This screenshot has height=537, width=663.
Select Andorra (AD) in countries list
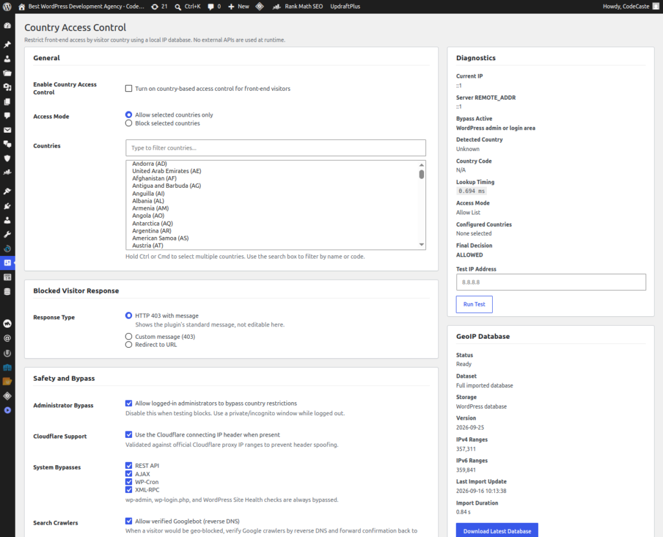point(150,164)
